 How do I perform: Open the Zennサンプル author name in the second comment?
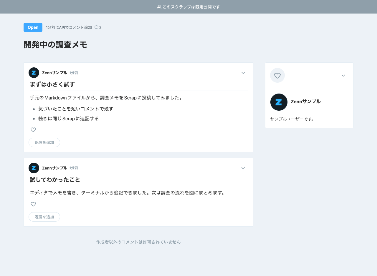click(x=55, y=168)
